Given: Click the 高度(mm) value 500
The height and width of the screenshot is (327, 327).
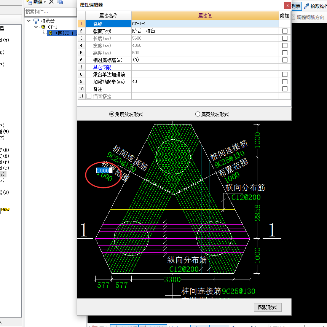Looking at the screenshot, I should tap(205, 53).
